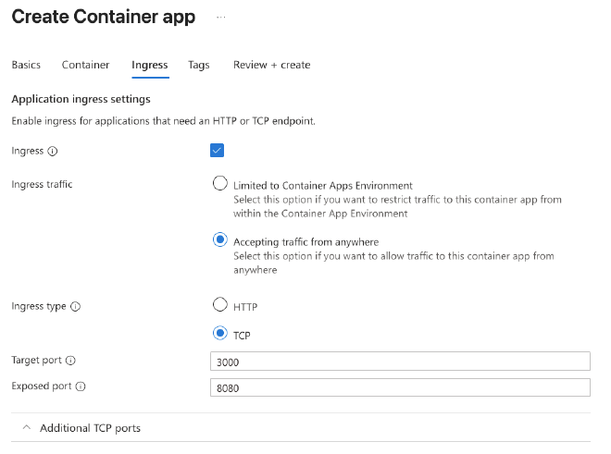
Task: Open the ellipsis menu beside the page title
Action: [220, 18]
